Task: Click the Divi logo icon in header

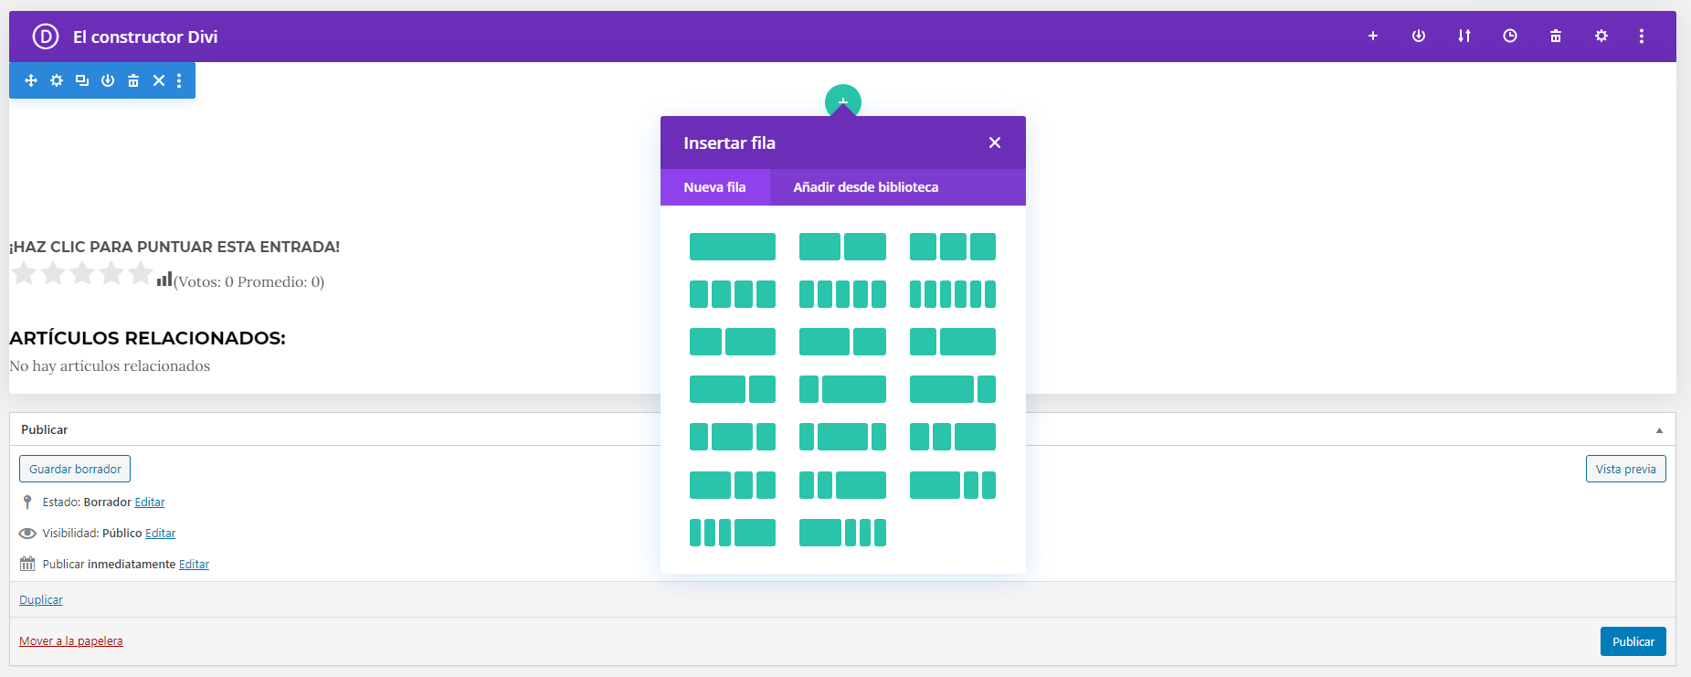Action: point(46,37)
